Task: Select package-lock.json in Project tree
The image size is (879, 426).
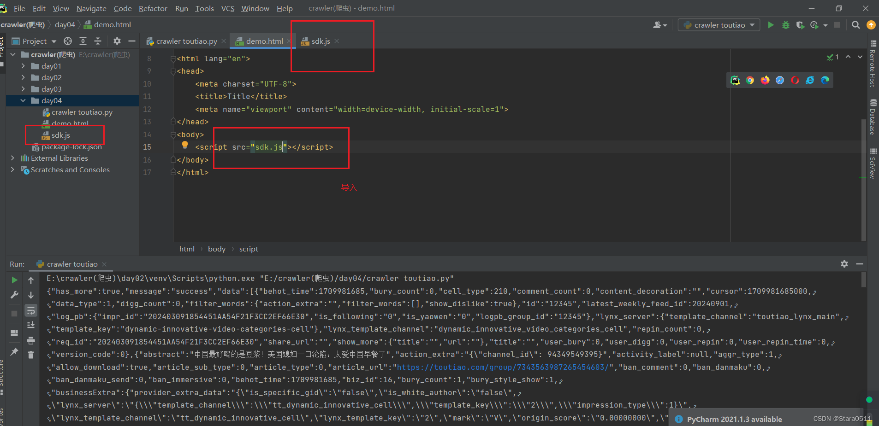Action: (x=71, y=147)
